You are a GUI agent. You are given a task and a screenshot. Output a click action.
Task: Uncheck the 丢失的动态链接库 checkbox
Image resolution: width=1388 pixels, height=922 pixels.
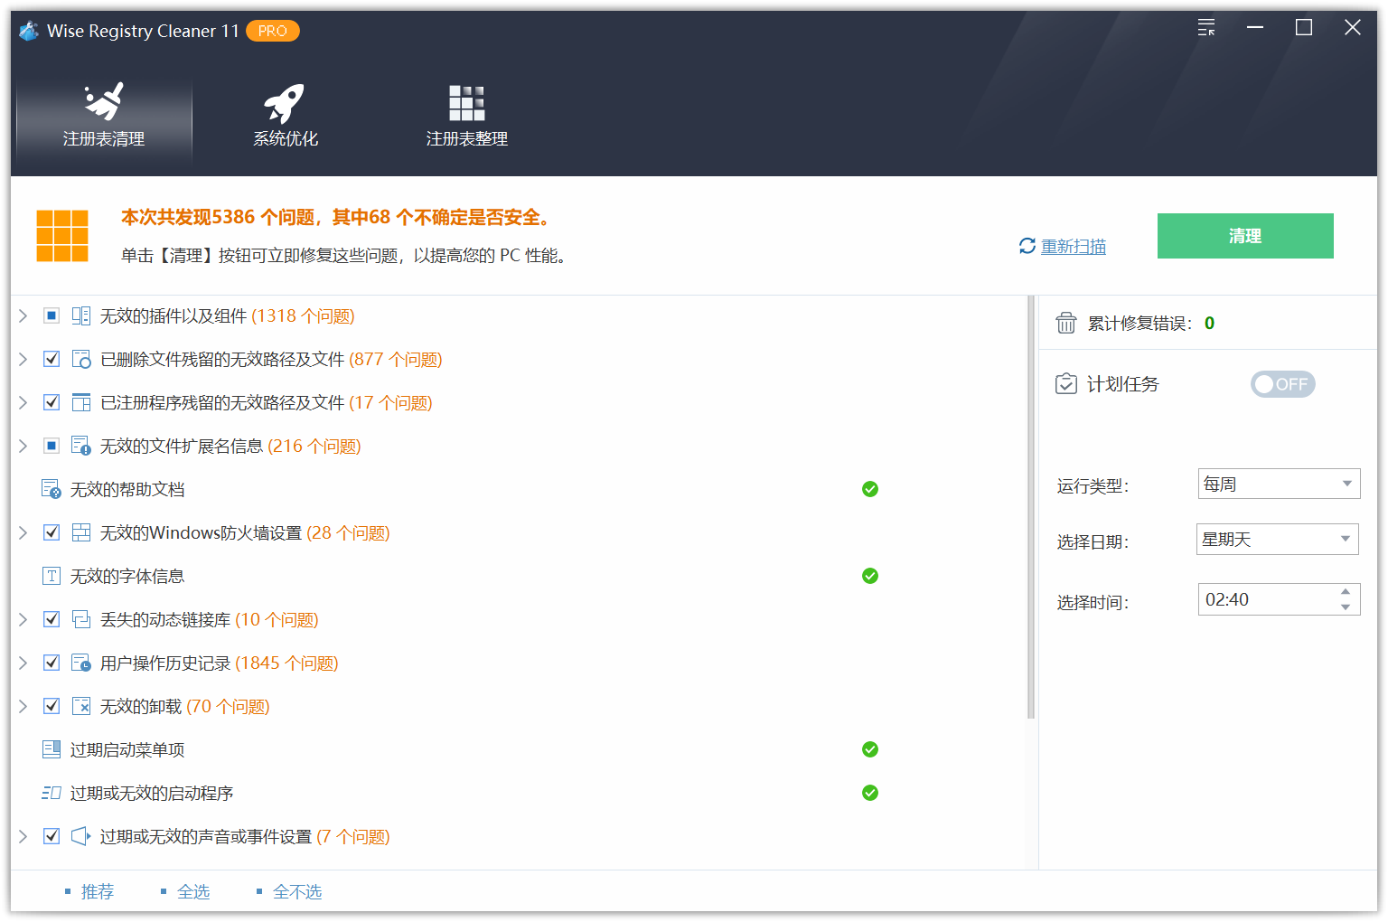(52, 619)
